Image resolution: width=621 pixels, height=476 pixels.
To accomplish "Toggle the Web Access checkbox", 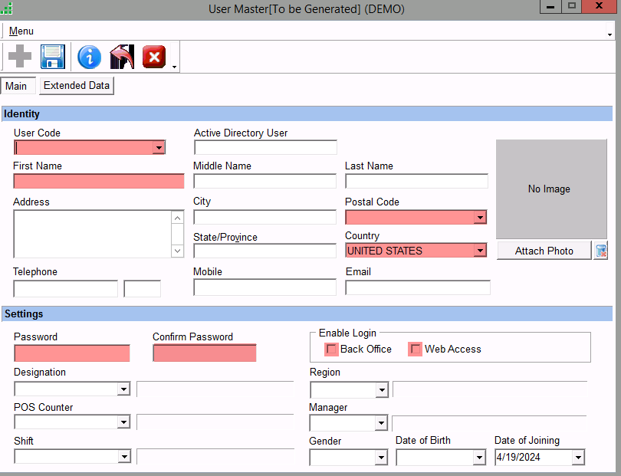I will [416, 350].
